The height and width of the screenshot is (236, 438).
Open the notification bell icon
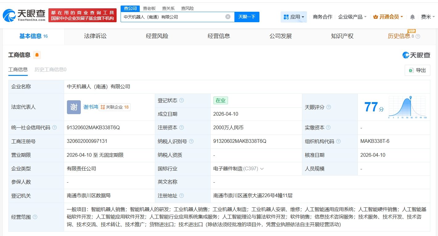tap(412, 17)
